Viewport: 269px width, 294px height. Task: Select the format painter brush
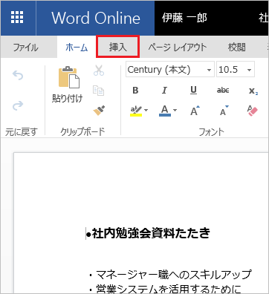[x=99, y=110]
